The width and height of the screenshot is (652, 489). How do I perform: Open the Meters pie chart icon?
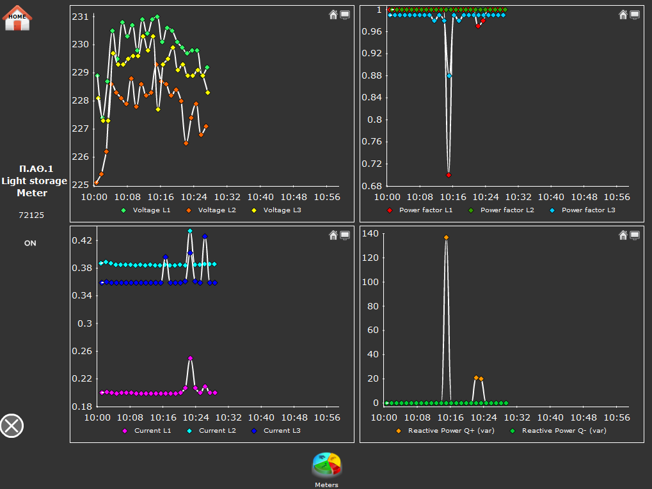point(326,465)
